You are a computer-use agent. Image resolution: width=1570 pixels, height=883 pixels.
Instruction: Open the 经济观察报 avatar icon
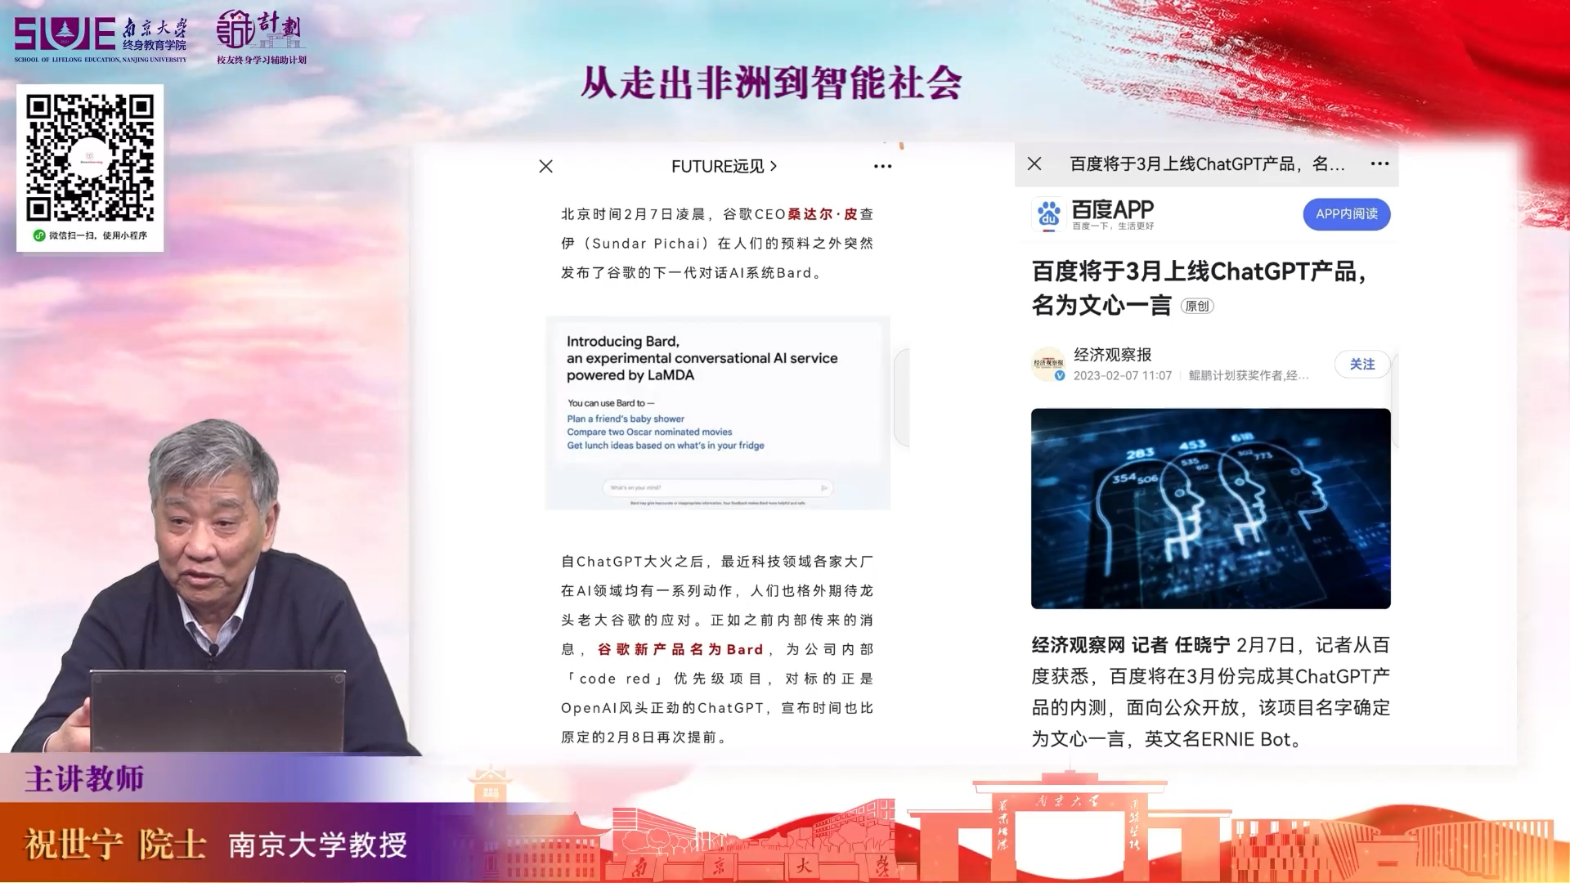pyautogui.click(x=1048, y=364)
